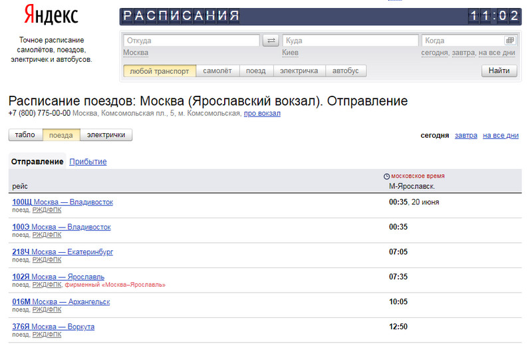This screenshot has width=532, height=344.
Task: Choose the suggested city Москва
Action: [x=136, y=53]
